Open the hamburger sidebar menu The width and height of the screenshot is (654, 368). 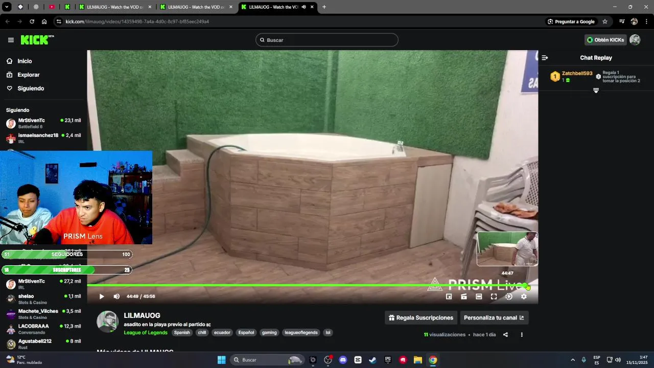click(11, 40)
